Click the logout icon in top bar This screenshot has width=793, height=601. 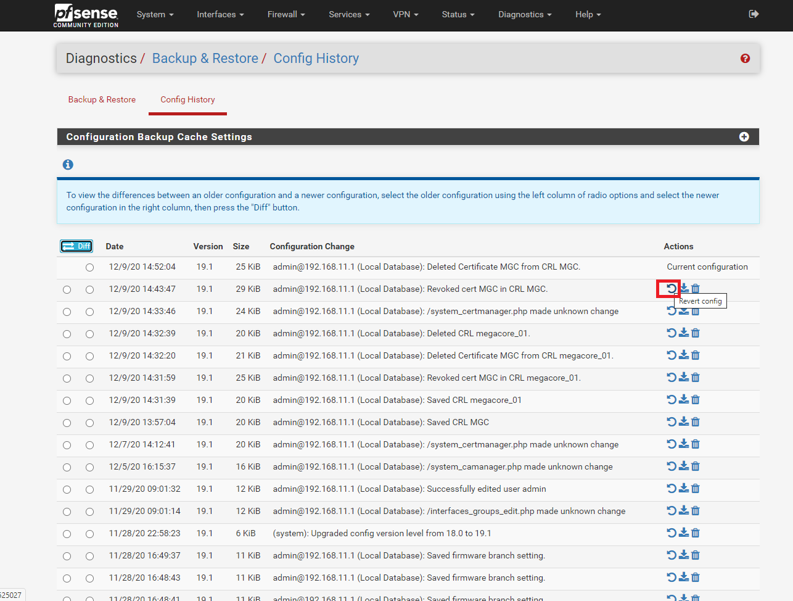(754, 14)
